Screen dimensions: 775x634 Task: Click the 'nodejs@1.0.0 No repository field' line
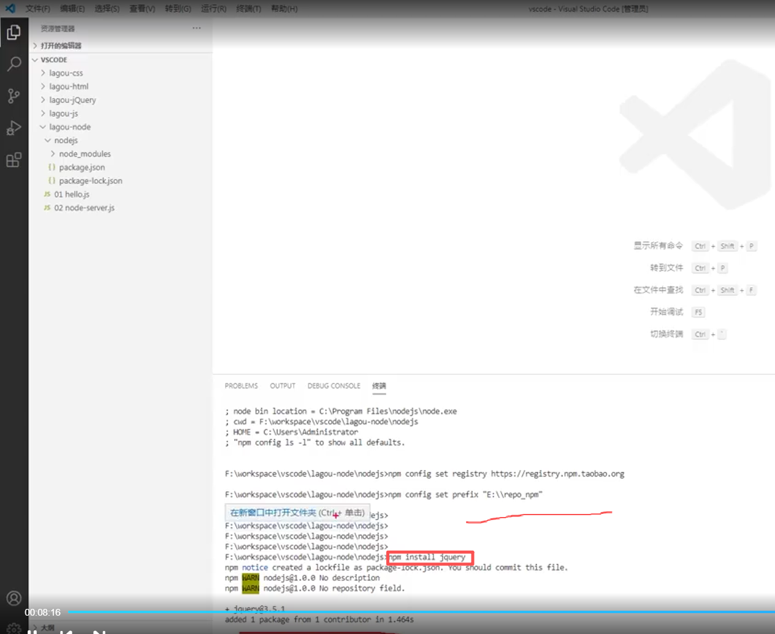coord(315,588)
